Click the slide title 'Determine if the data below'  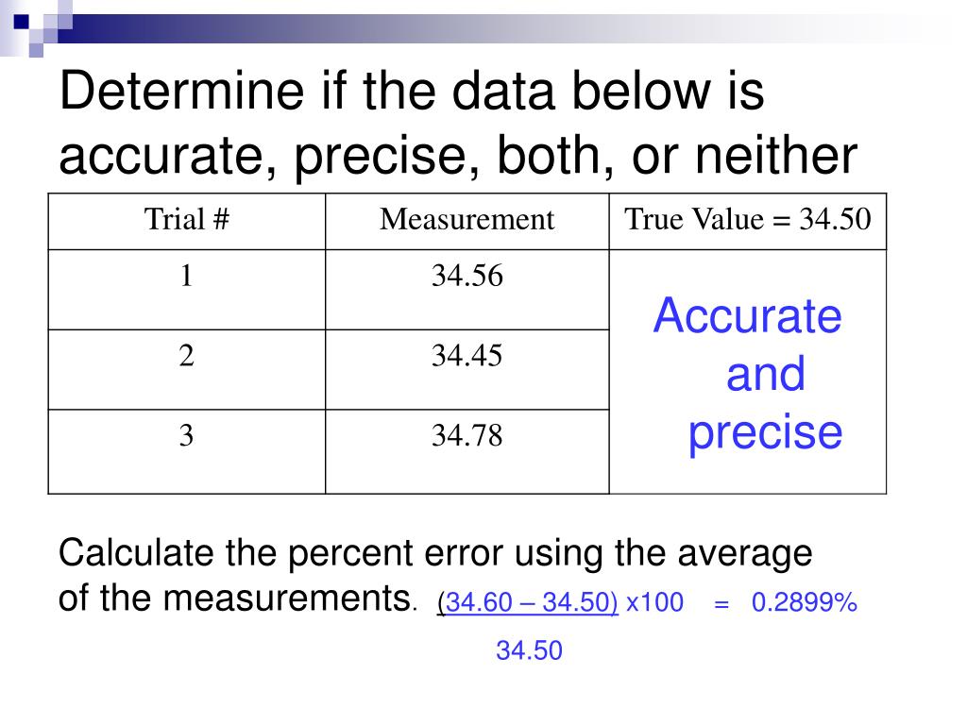(458, 123)
